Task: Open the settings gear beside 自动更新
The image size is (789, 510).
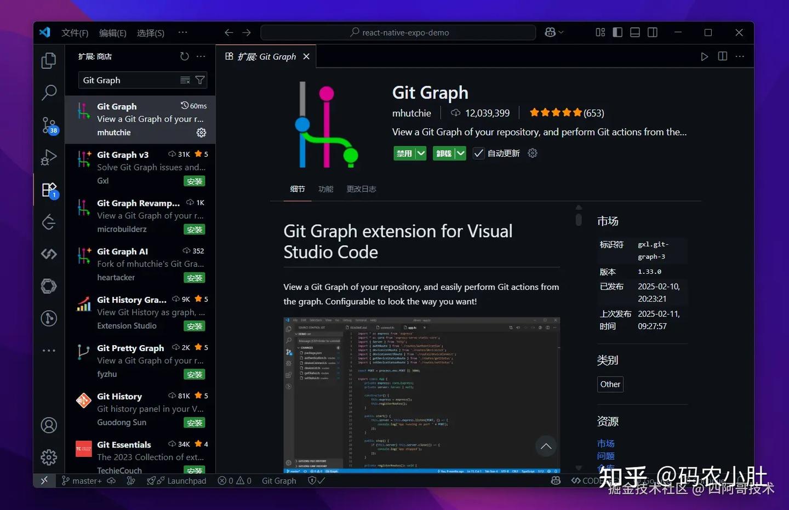Action: coord(533,153)
